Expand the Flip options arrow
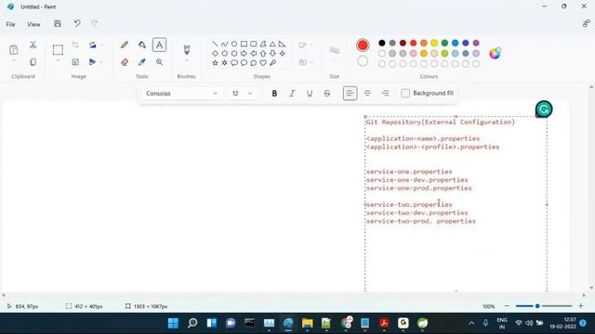595x334 pixels. [x=101, y=62]
